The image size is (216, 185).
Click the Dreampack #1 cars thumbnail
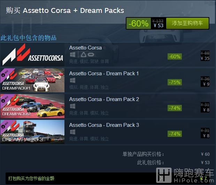[32, 80]
